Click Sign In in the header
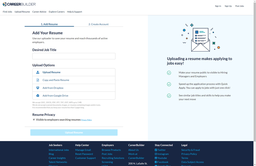This screenshot has width=256, height=166. [x=218, y=6]
